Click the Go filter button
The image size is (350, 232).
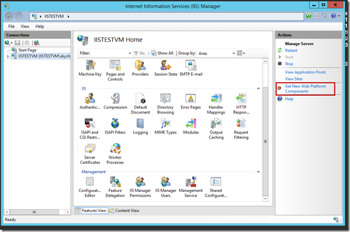pyautogui.click(x=139, y=53)
